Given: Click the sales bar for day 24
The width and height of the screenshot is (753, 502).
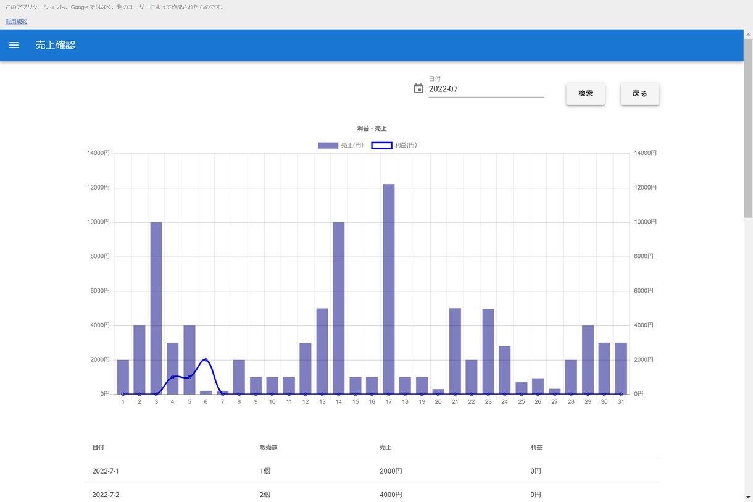Looking at the screenshot, I should (x=505, y=370).
